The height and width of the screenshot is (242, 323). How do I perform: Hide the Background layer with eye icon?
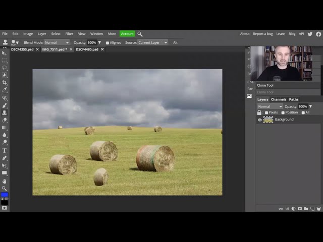(259, 120)
